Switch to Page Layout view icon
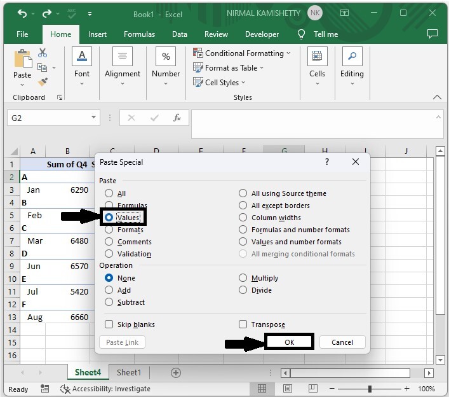Viewport: 449px width, 397px height. (286, 389)
